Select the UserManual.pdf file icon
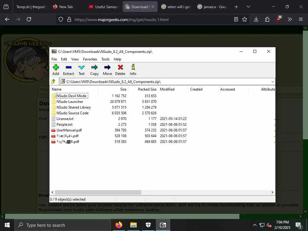 coord(54,130)
